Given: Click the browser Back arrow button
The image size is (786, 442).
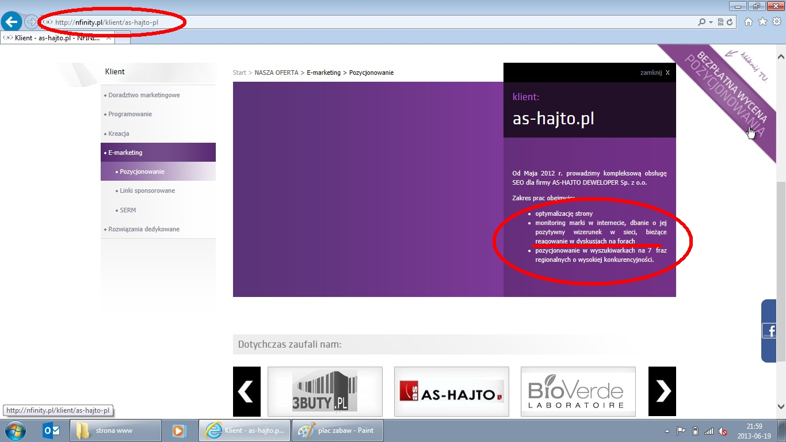Looking at the screenshot, I should click(x=12, y=22).
